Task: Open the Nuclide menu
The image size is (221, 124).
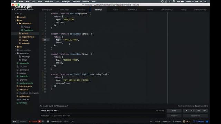Action: 76,1
